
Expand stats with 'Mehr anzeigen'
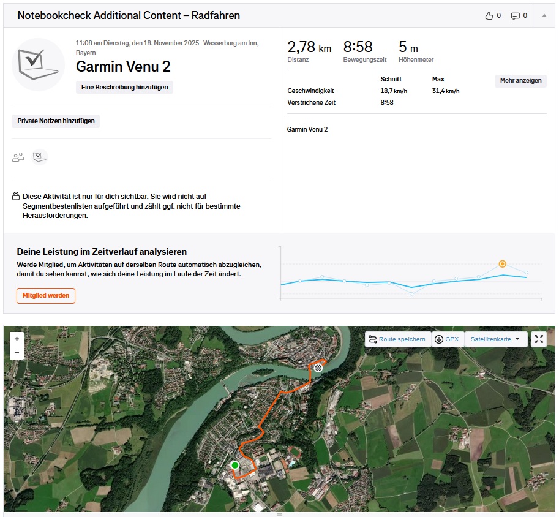(520, 81)
